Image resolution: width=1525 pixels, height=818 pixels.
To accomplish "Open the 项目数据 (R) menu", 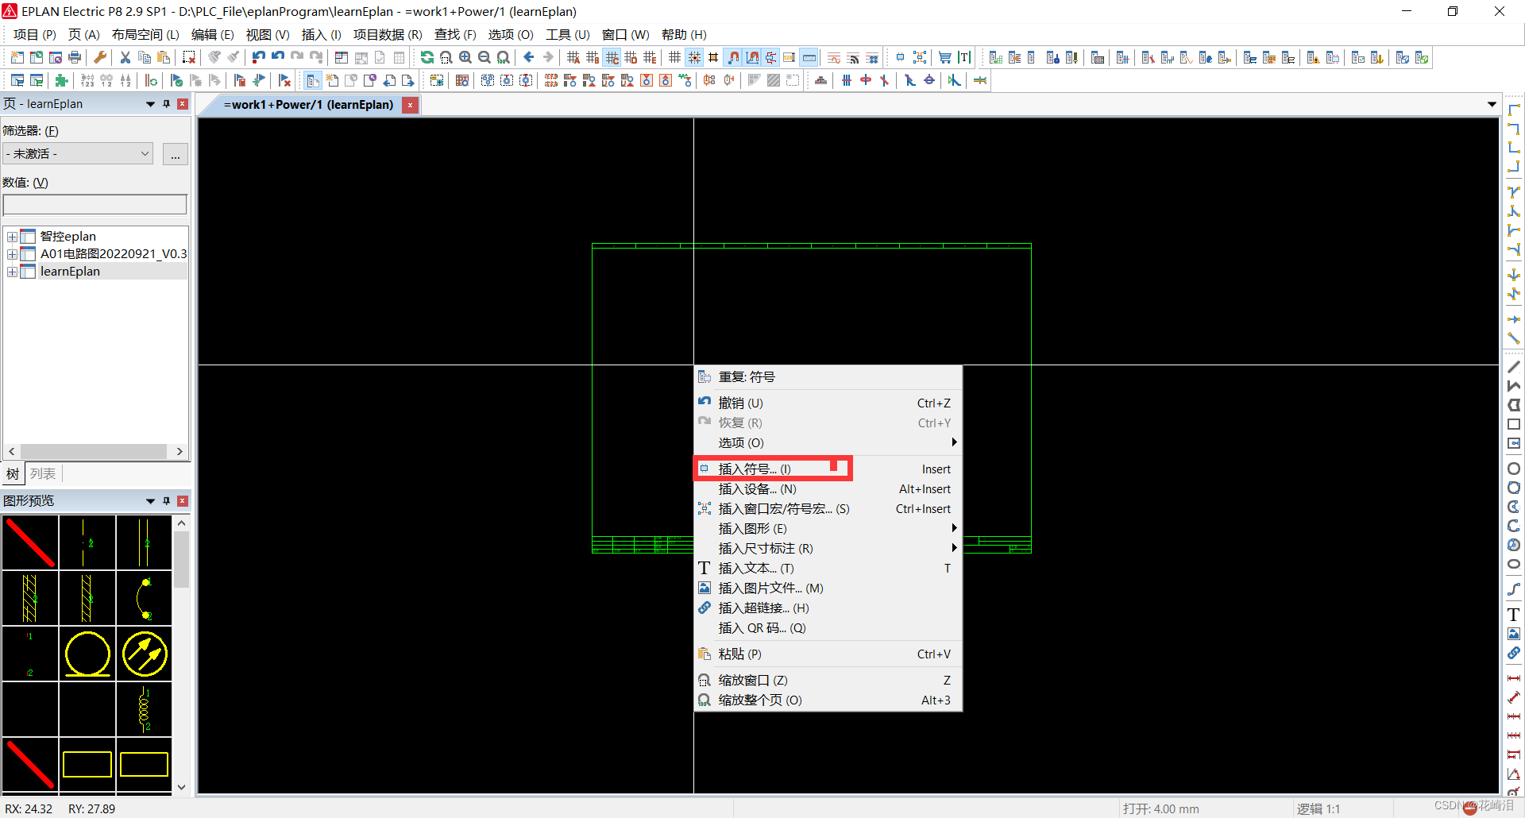I will (x=388, y=35).
